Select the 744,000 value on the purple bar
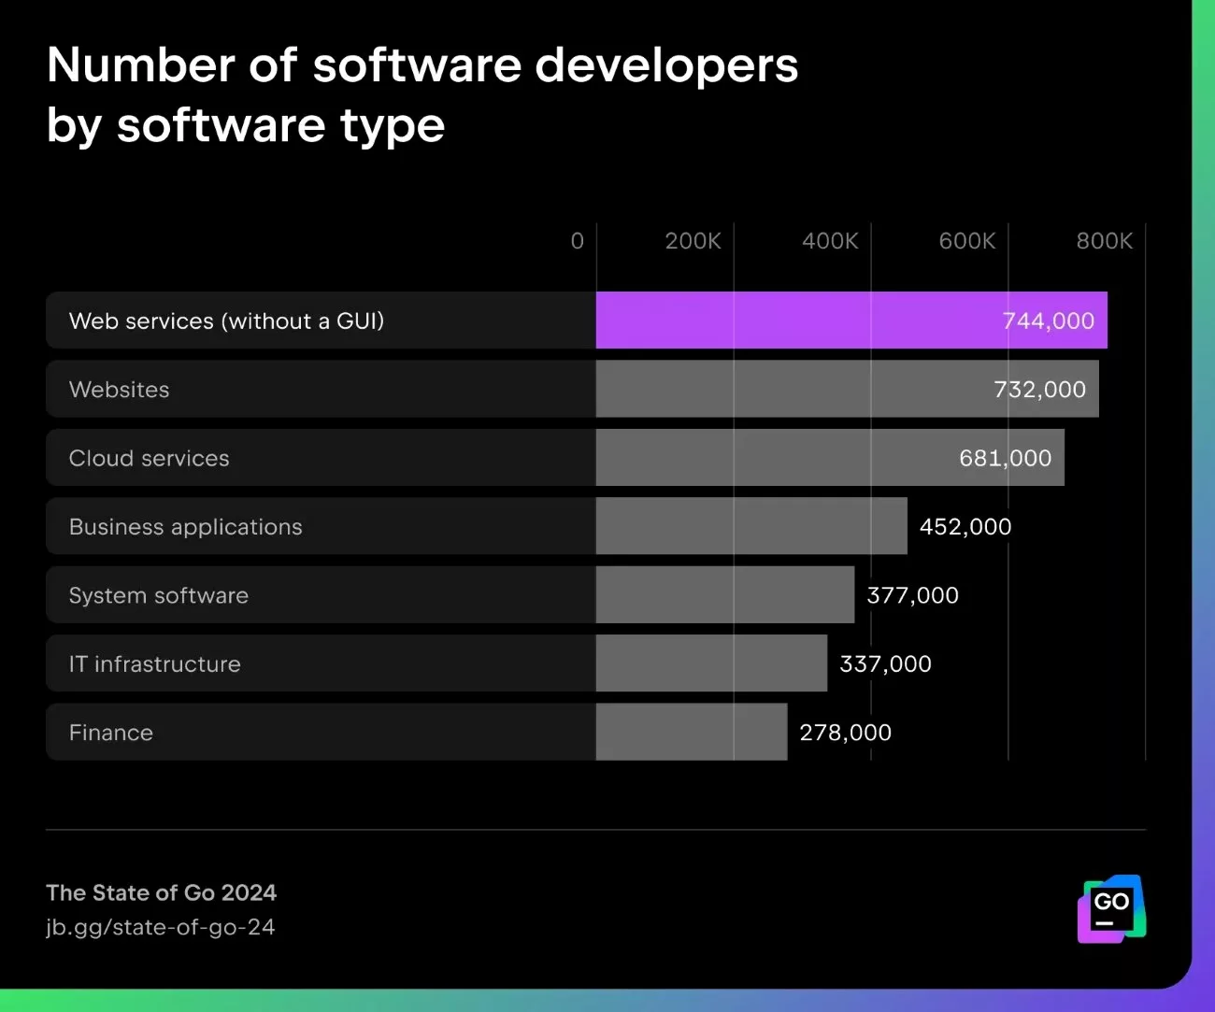The height and width of the screenshot is (1012, 1215). point(1048,321)
